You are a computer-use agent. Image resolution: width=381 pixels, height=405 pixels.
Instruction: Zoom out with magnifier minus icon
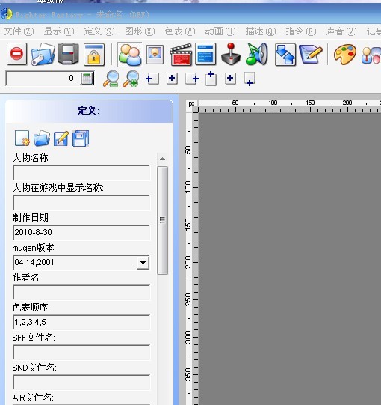pyautogui.click(x=111, y=79)
